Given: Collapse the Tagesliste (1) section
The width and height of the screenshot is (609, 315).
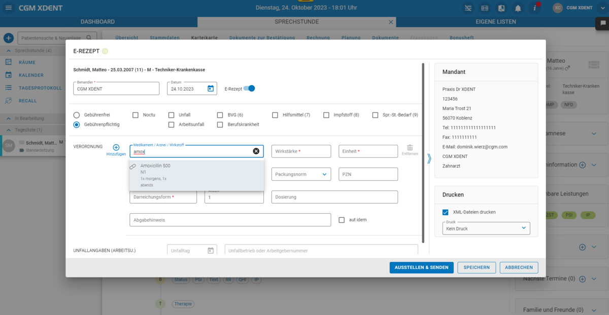Looking at the screenshot, I should point(9,130).
